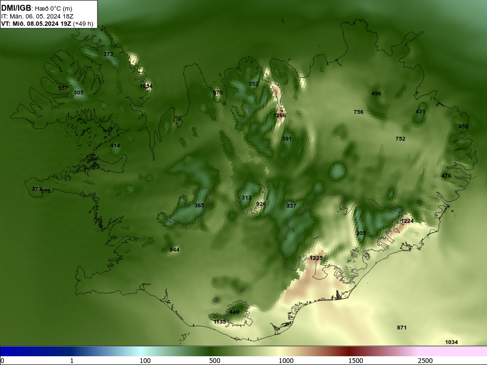Click the map value 752
This screenshot has height=365, width=487.
tap(400, 139)
